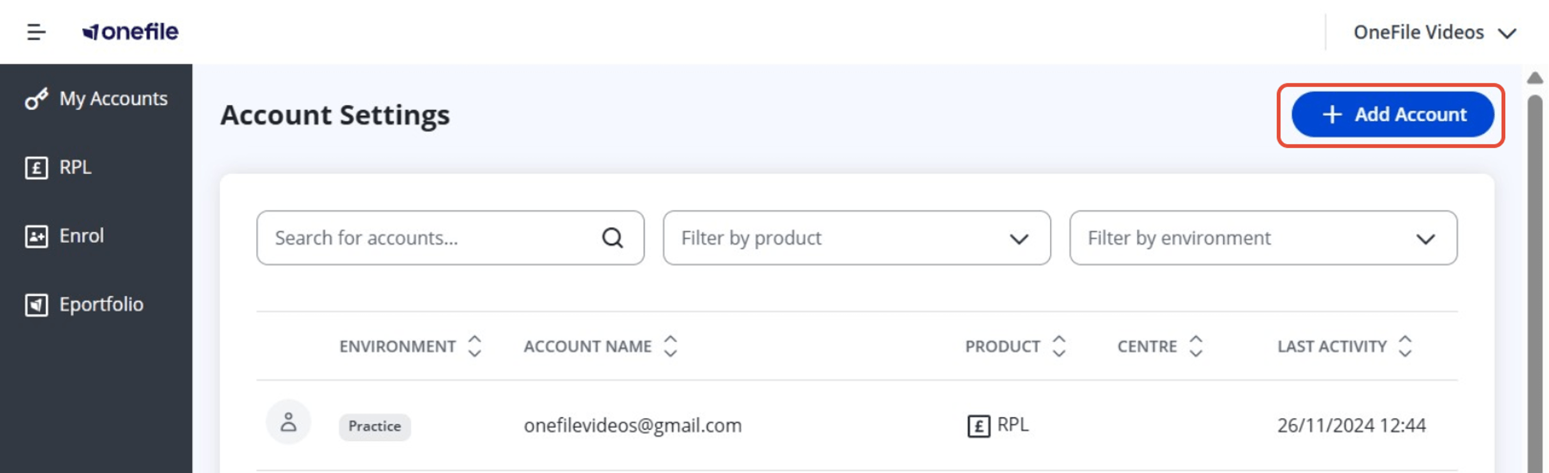The image size is (1549, 473).
Task: Select My Accounts in the sidebar
Action: click(96, 99)
